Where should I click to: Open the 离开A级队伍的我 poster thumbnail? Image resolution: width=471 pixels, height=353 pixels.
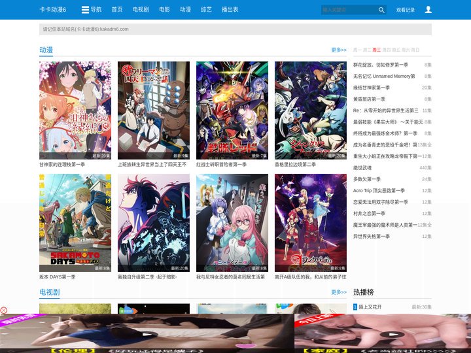311,223
